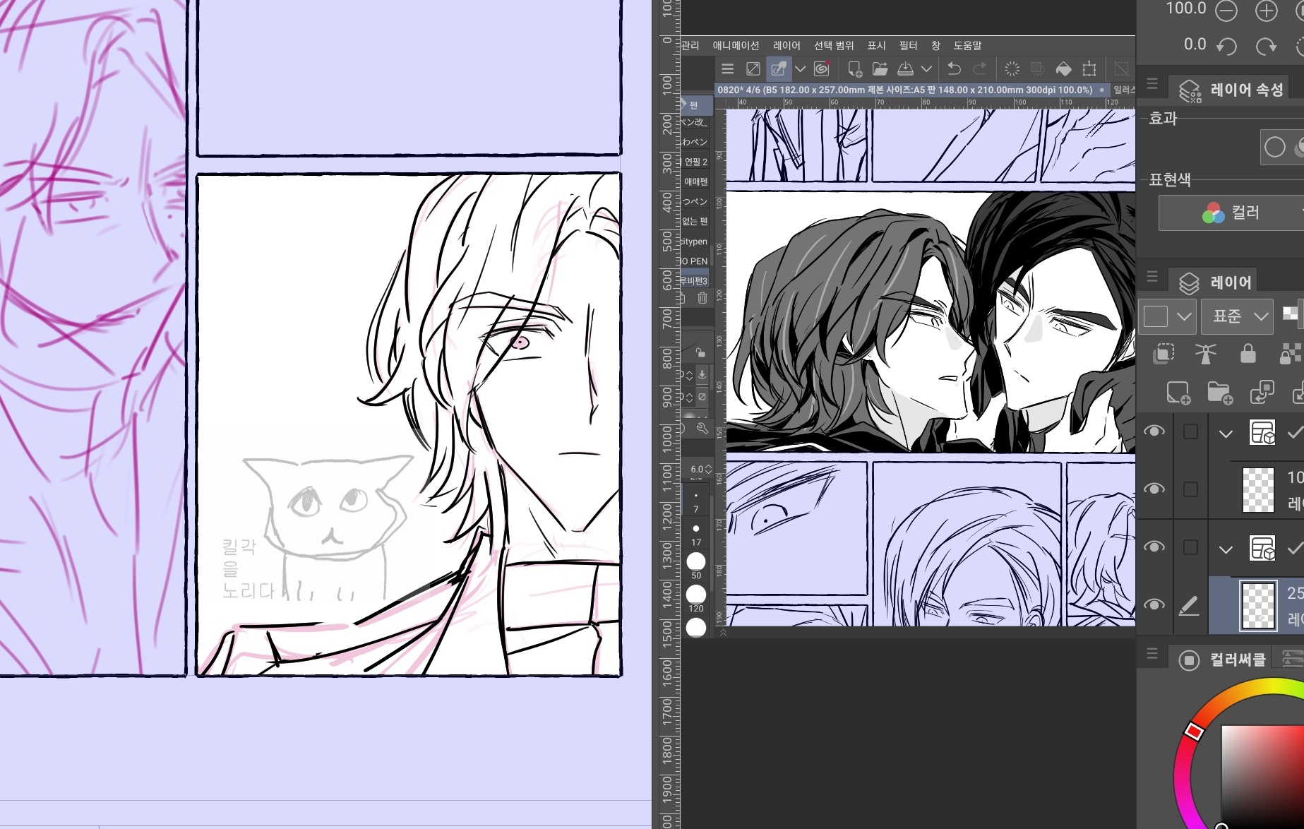The width and height of the screenshot is (1304, 829).
Task: Check the box beside the first layer folder
Action: [x=1190, y=431]
